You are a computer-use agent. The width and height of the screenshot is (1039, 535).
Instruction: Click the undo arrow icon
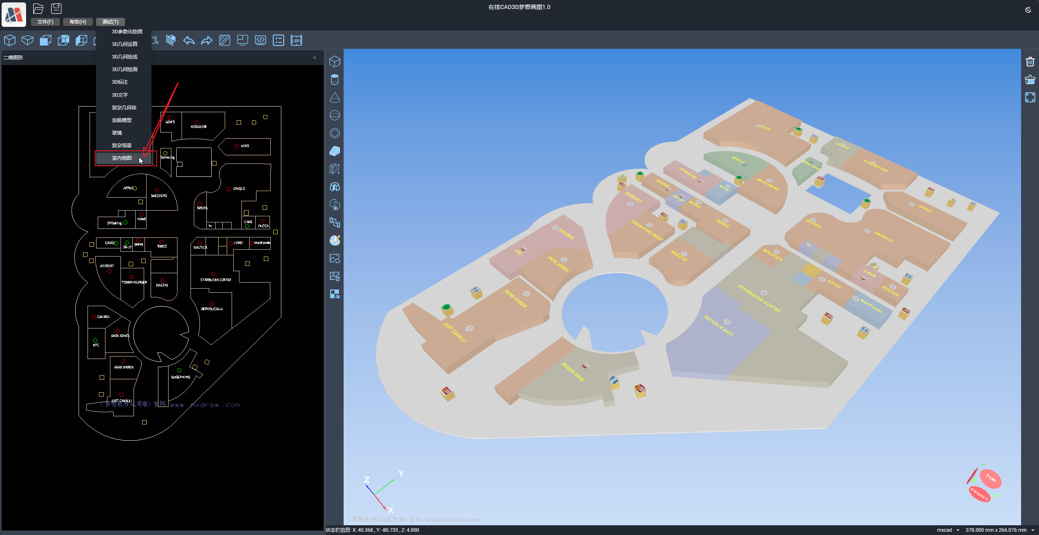pyautogui.click(x=189, y=40)
